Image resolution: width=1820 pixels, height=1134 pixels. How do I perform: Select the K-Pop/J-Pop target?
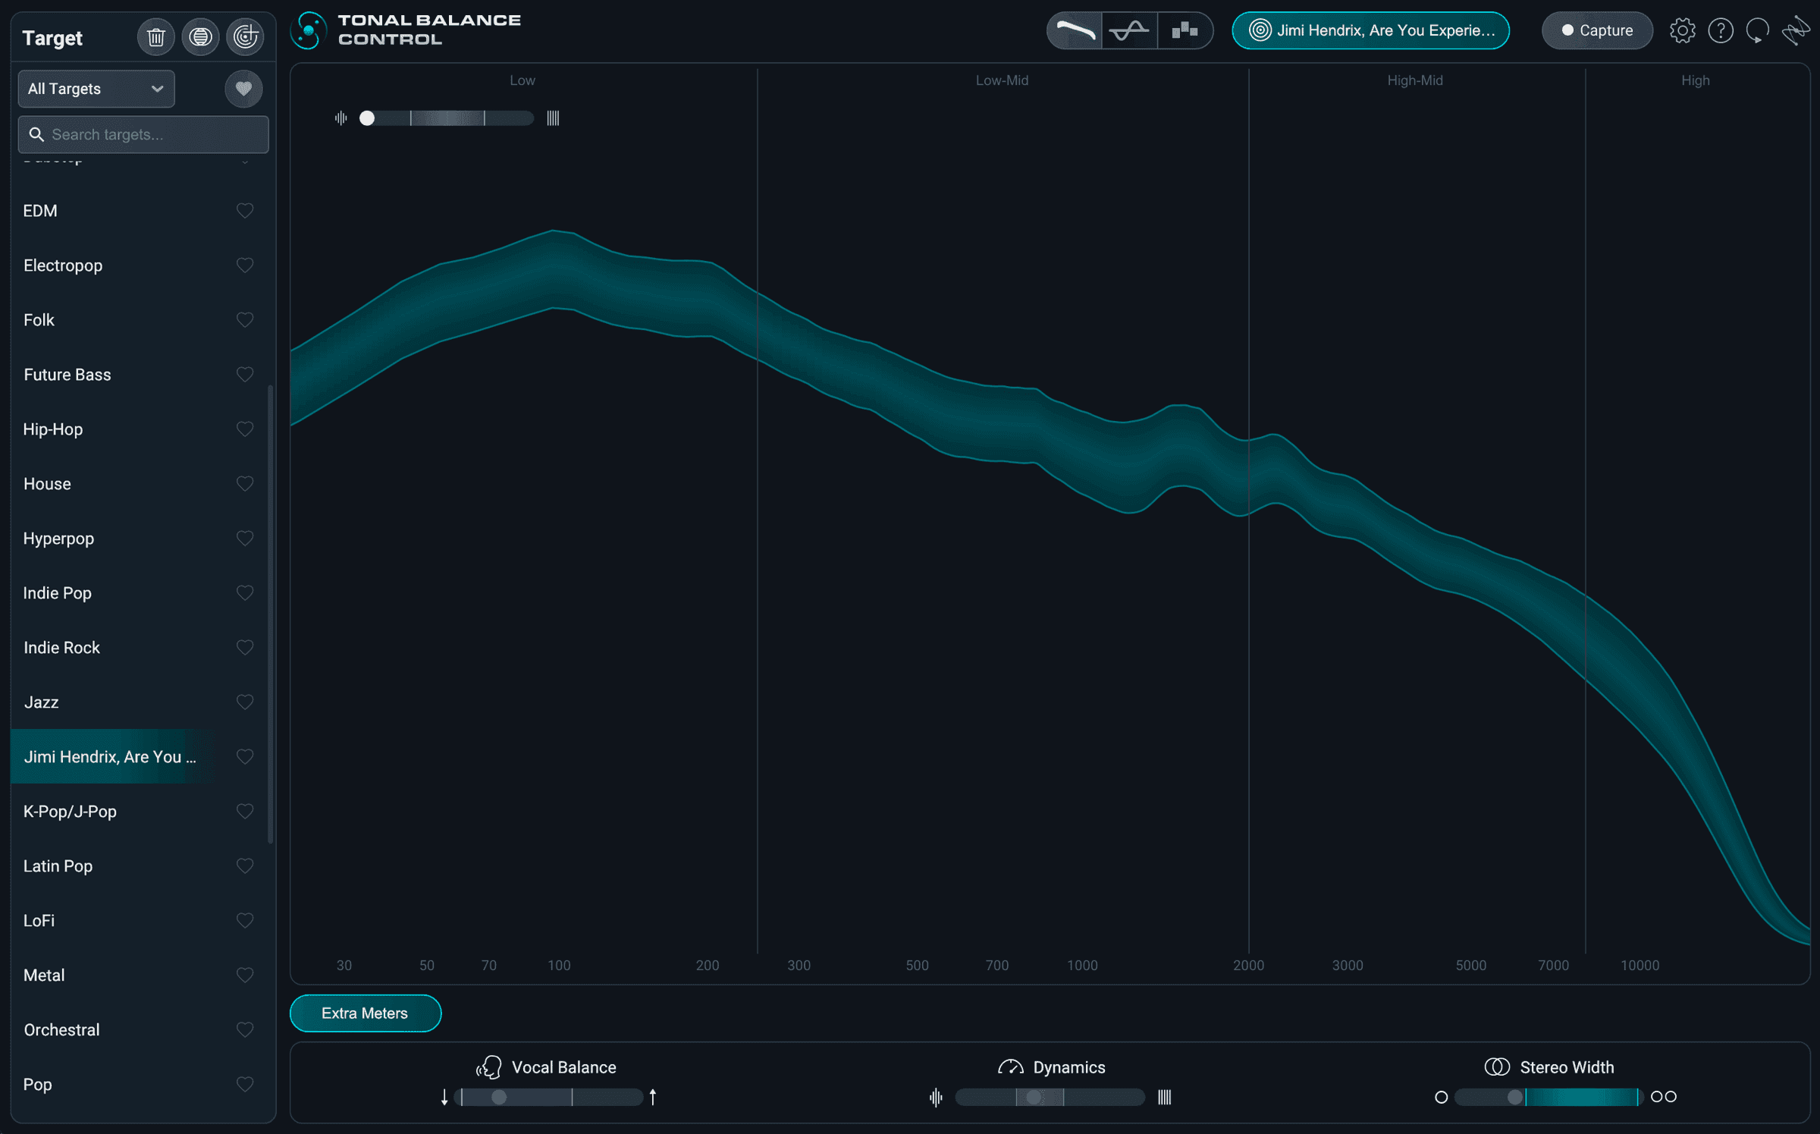coord(140,812)
